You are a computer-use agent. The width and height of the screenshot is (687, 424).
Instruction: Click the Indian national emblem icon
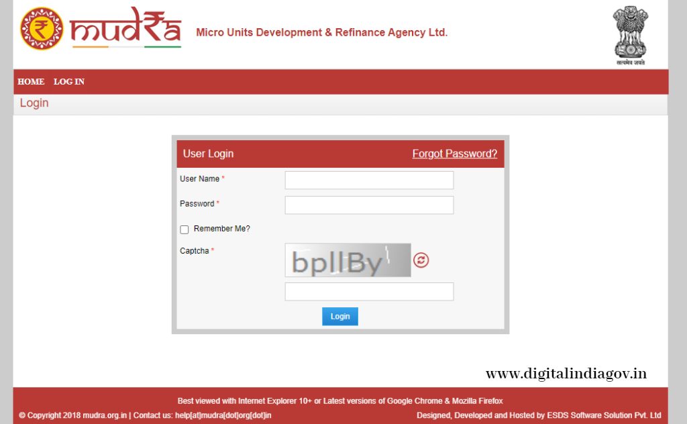(x=630, y=35)
